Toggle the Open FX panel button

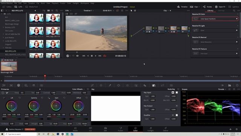[220, 7]
